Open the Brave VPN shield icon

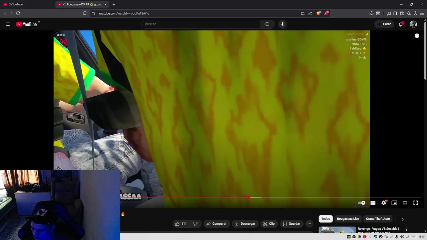(415, 13)
